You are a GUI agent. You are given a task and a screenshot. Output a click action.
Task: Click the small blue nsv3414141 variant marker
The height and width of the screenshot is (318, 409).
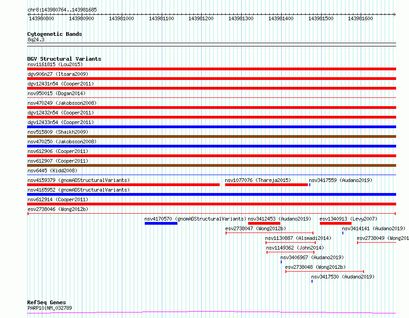(343, 233)
